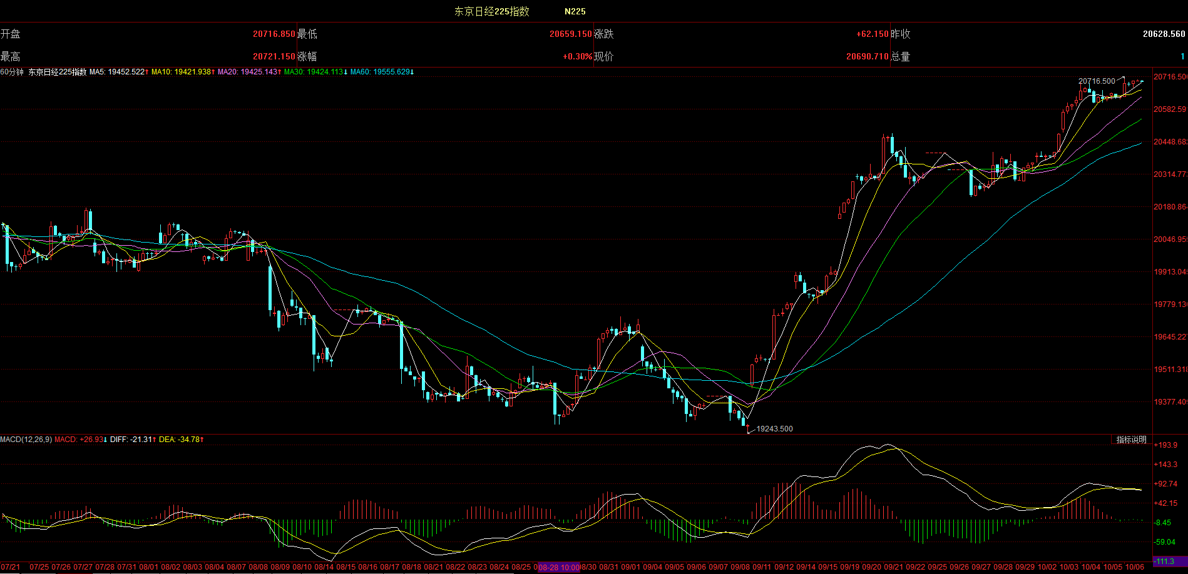Select the MA20 indicator label

[249, 72]
